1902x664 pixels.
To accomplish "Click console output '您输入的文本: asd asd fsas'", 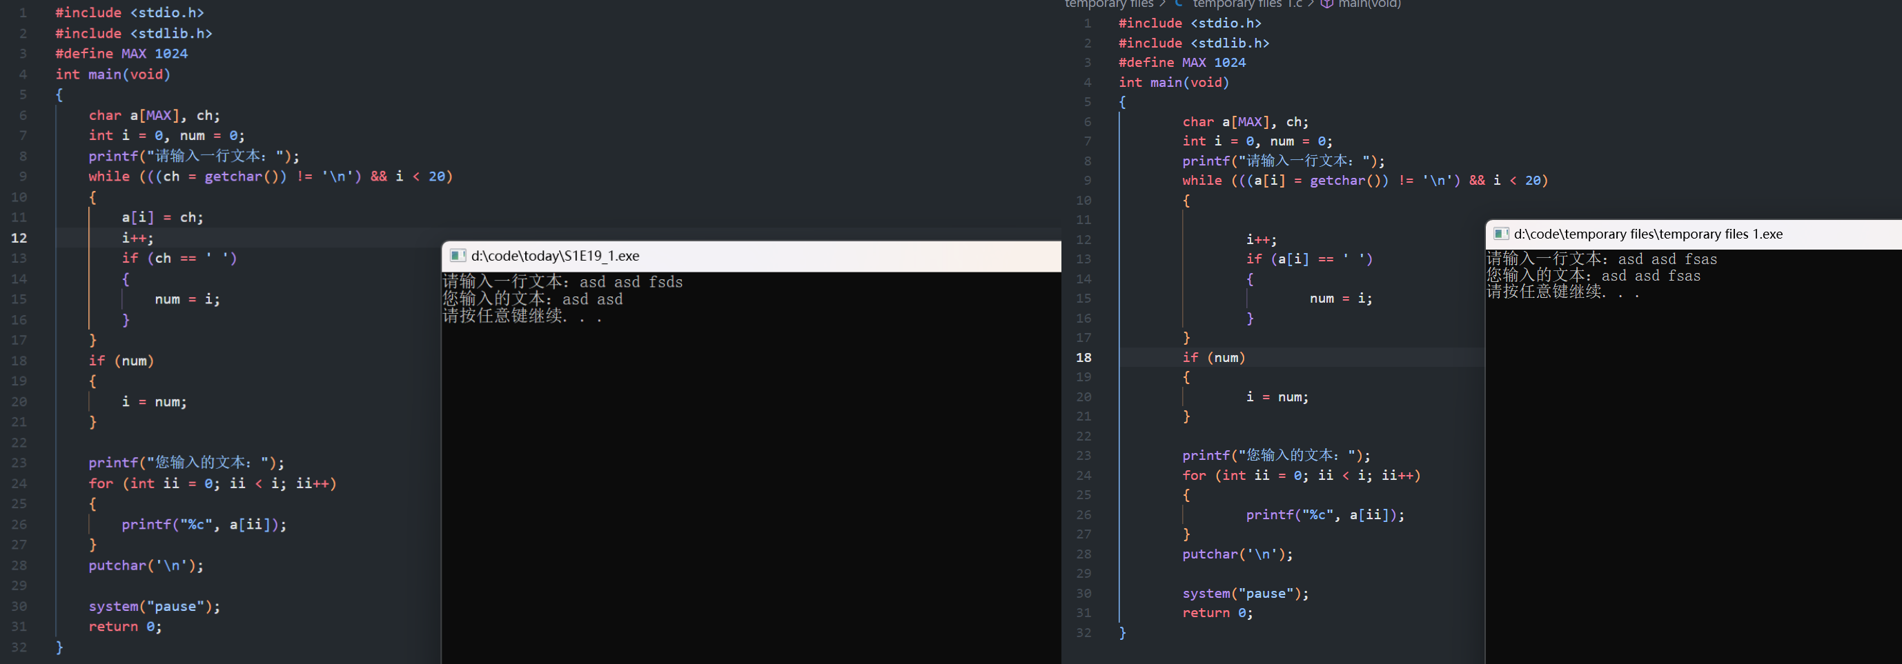I will click(1594, 276).
